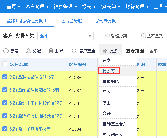Sort by the 客户编号 column header
Screen dimensions: 167x138
point(78,65)
